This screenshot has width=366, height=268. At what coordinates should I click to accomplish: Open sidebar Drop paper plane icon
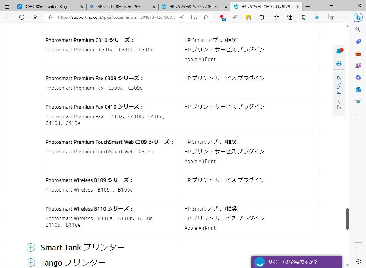click(358, 102)
